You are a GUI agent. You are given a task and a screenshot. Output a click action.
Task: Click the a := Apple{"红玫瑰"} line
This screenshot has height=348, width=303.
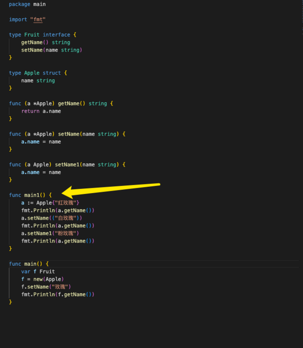(x=50, y=203)
